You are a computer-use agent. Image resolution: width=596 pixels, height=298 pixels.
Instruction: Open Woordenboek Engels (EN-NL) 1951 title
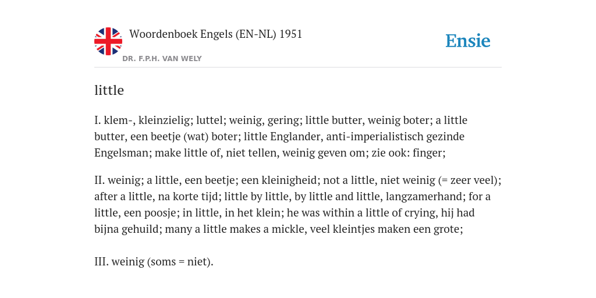[x=215, y=34]
